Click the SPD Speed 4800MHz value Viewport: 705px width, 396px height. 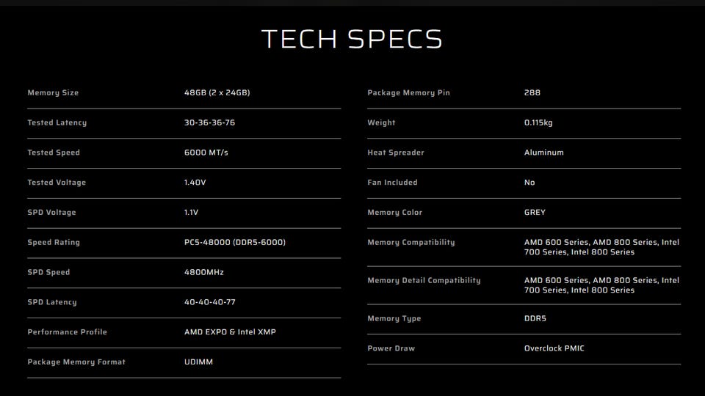pos(203,272)
